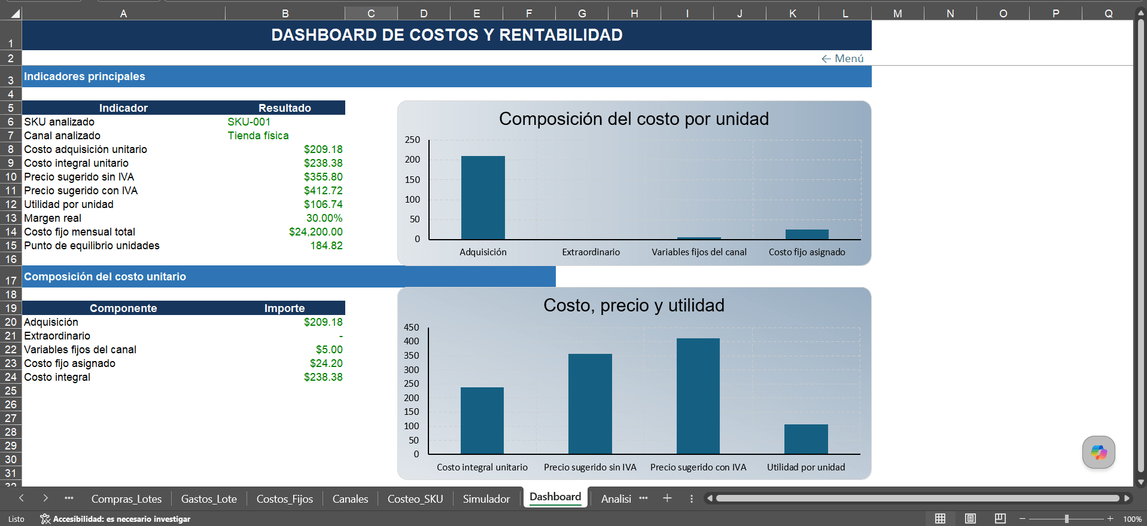Select the SKU-001 cell
This screenshot has width=1147, height=526.
[285, 122]
